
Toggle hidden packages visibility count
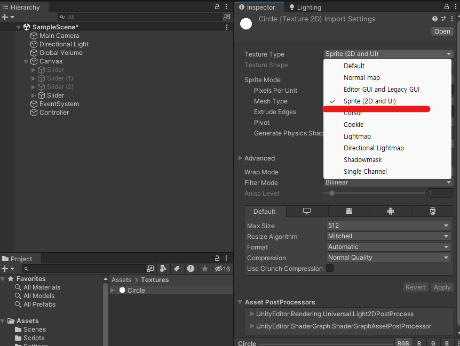point(223,269)
